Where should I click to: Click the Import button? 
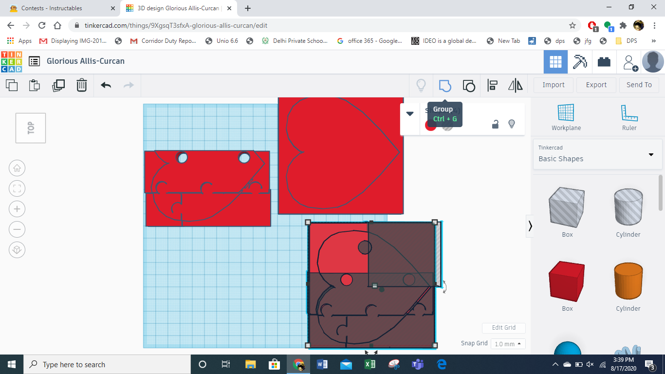[x=554, y=85]
